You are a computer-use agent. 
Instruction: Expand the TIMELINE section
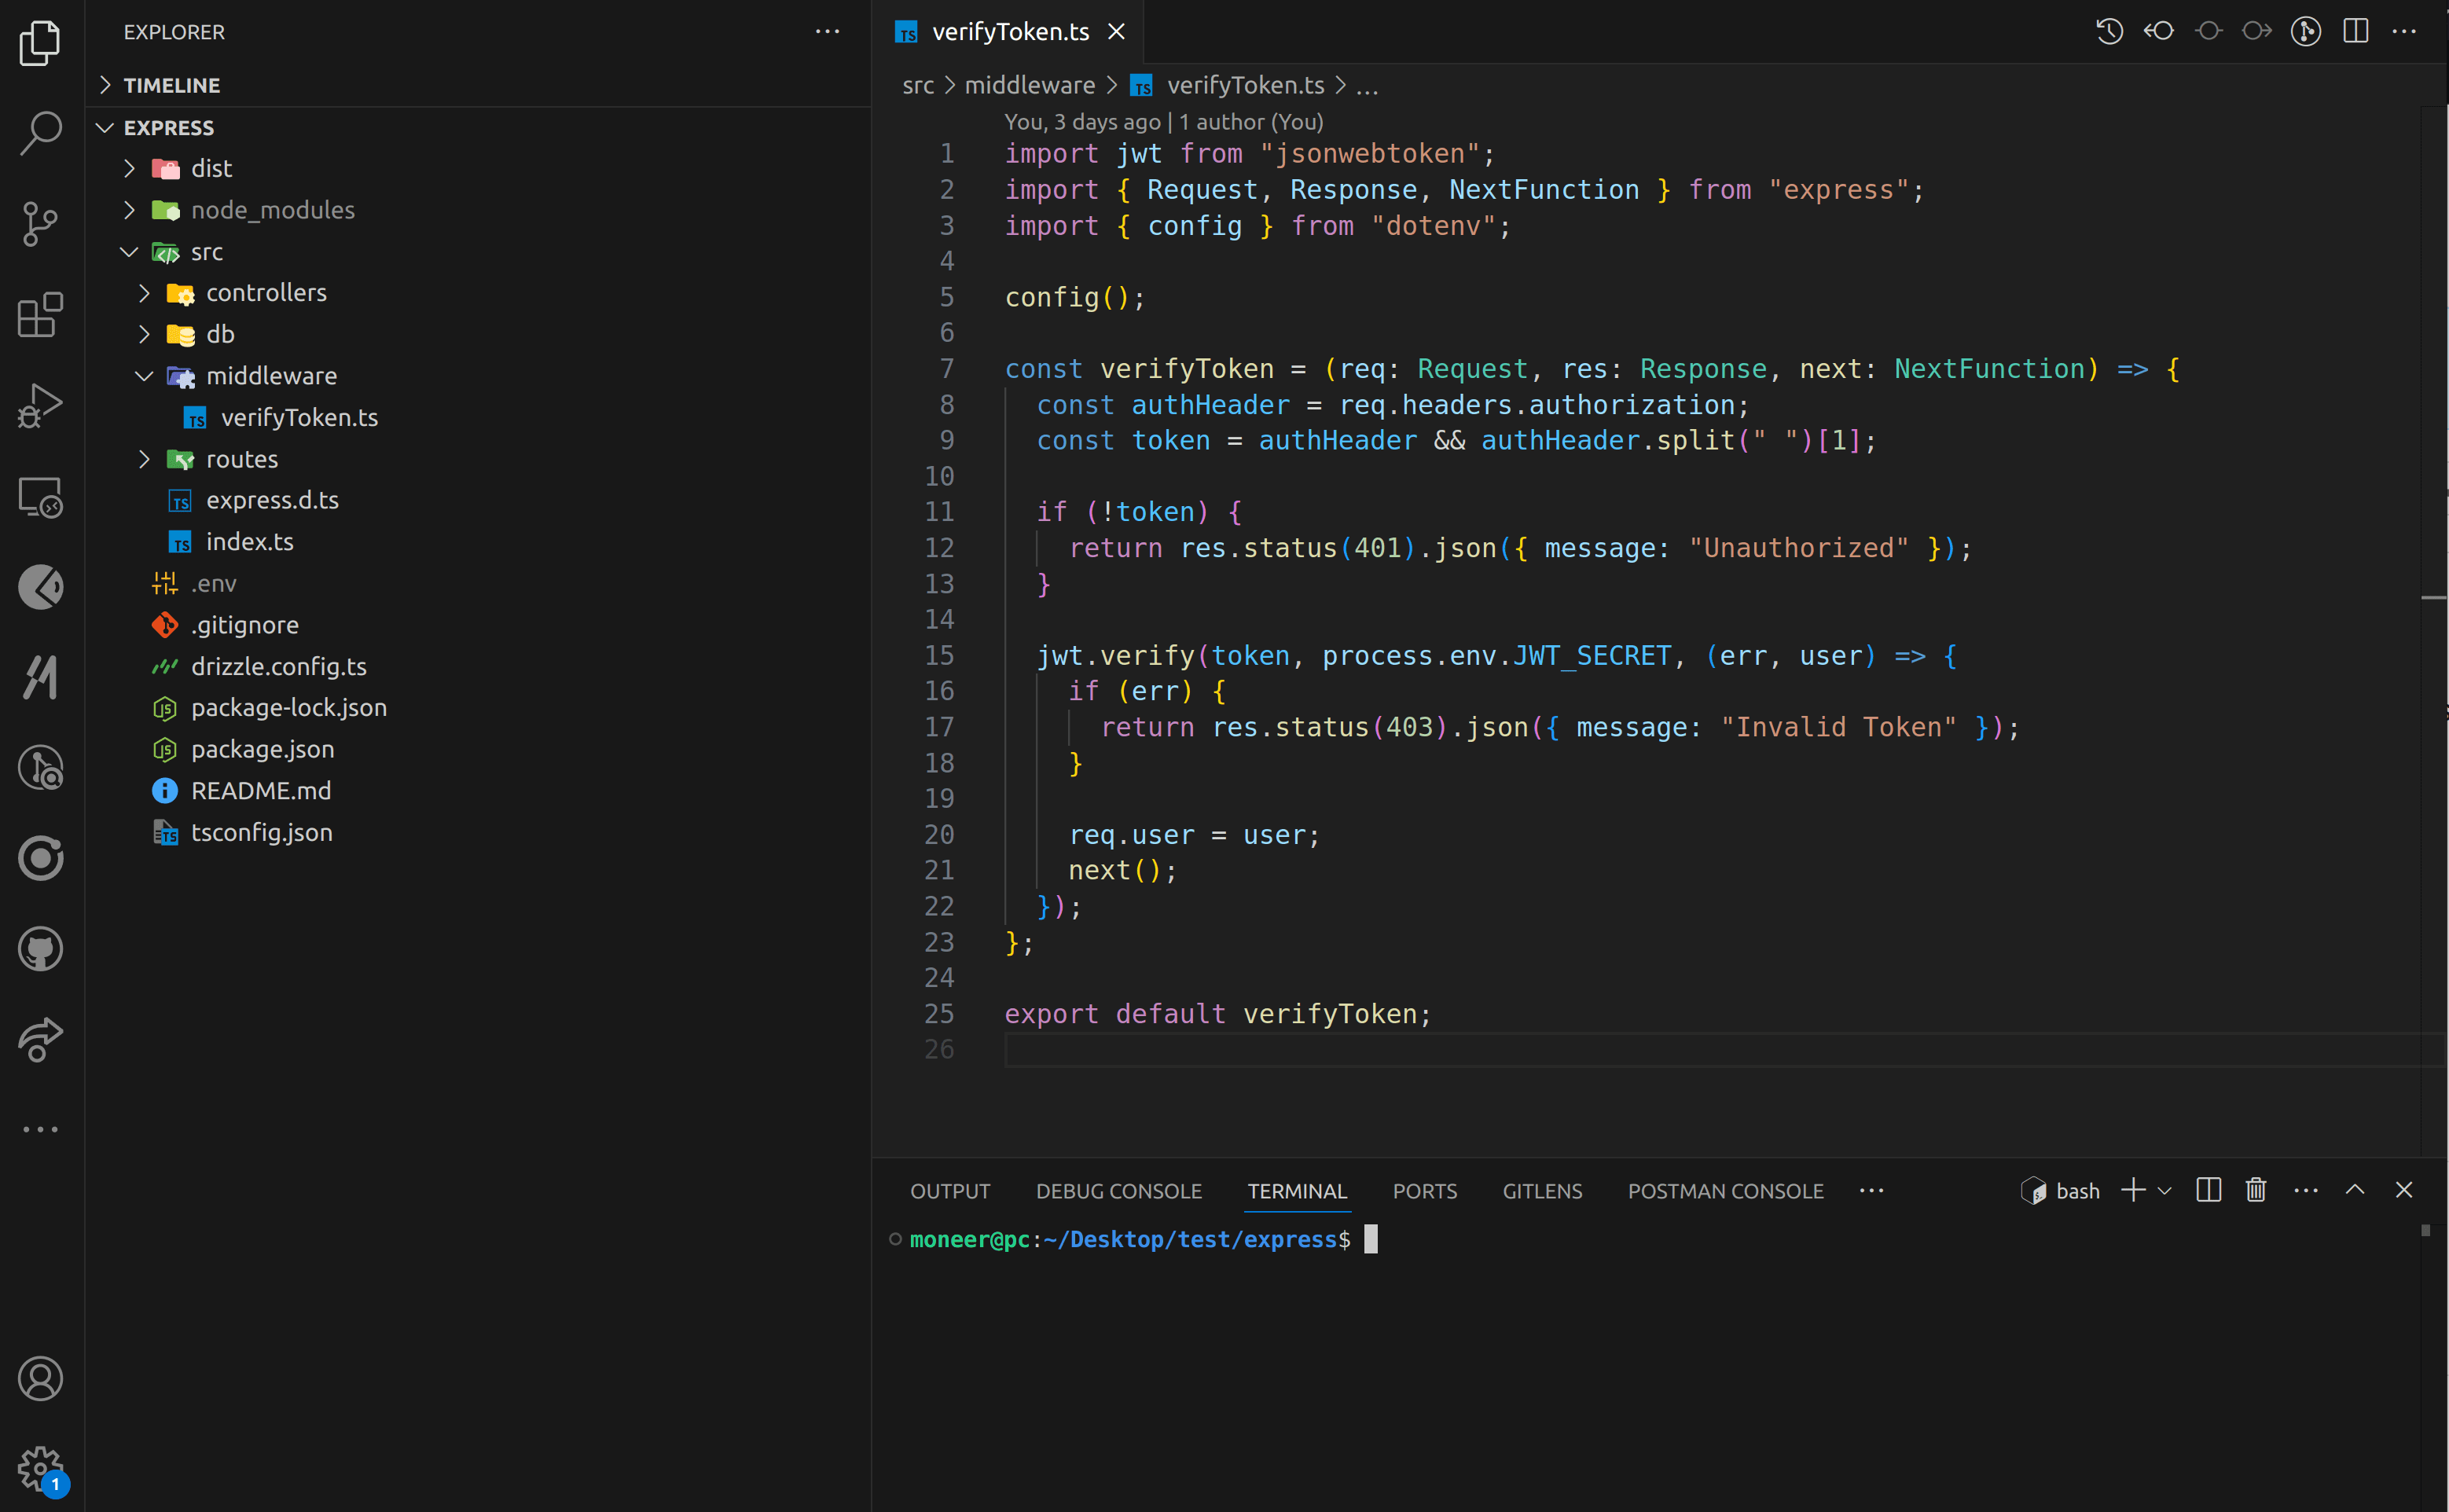(x=478, y=86)
